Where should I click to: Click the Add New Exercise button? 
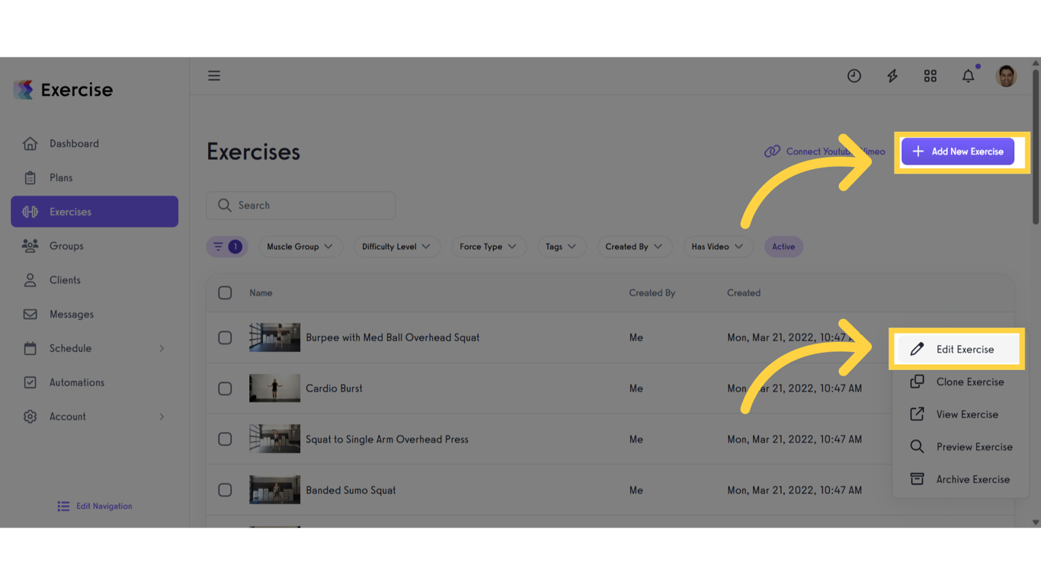[958, 152]
